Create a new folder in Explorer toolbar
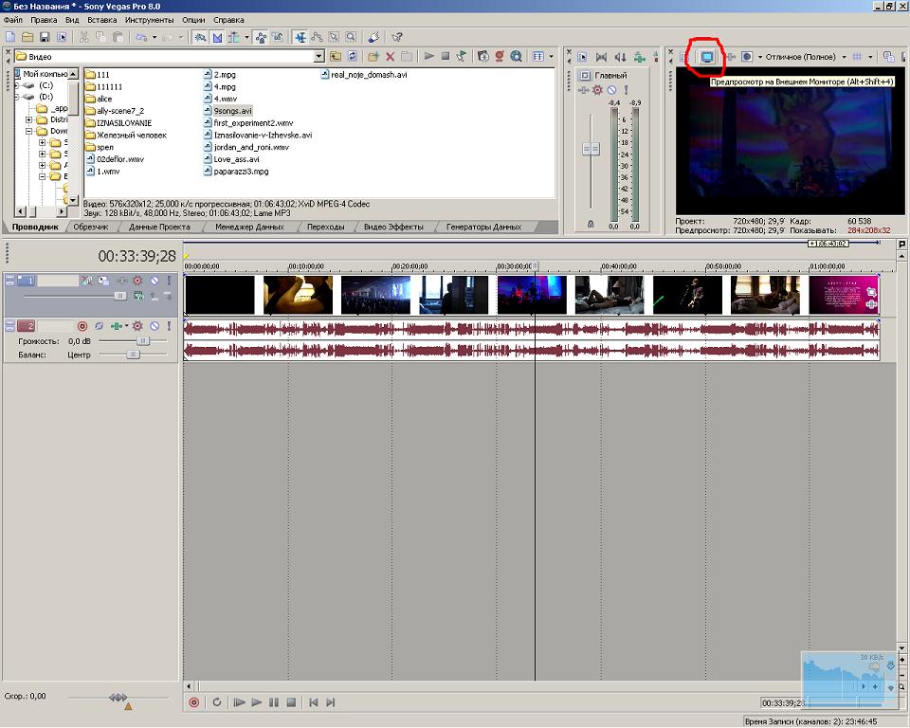 coord(373,56)
